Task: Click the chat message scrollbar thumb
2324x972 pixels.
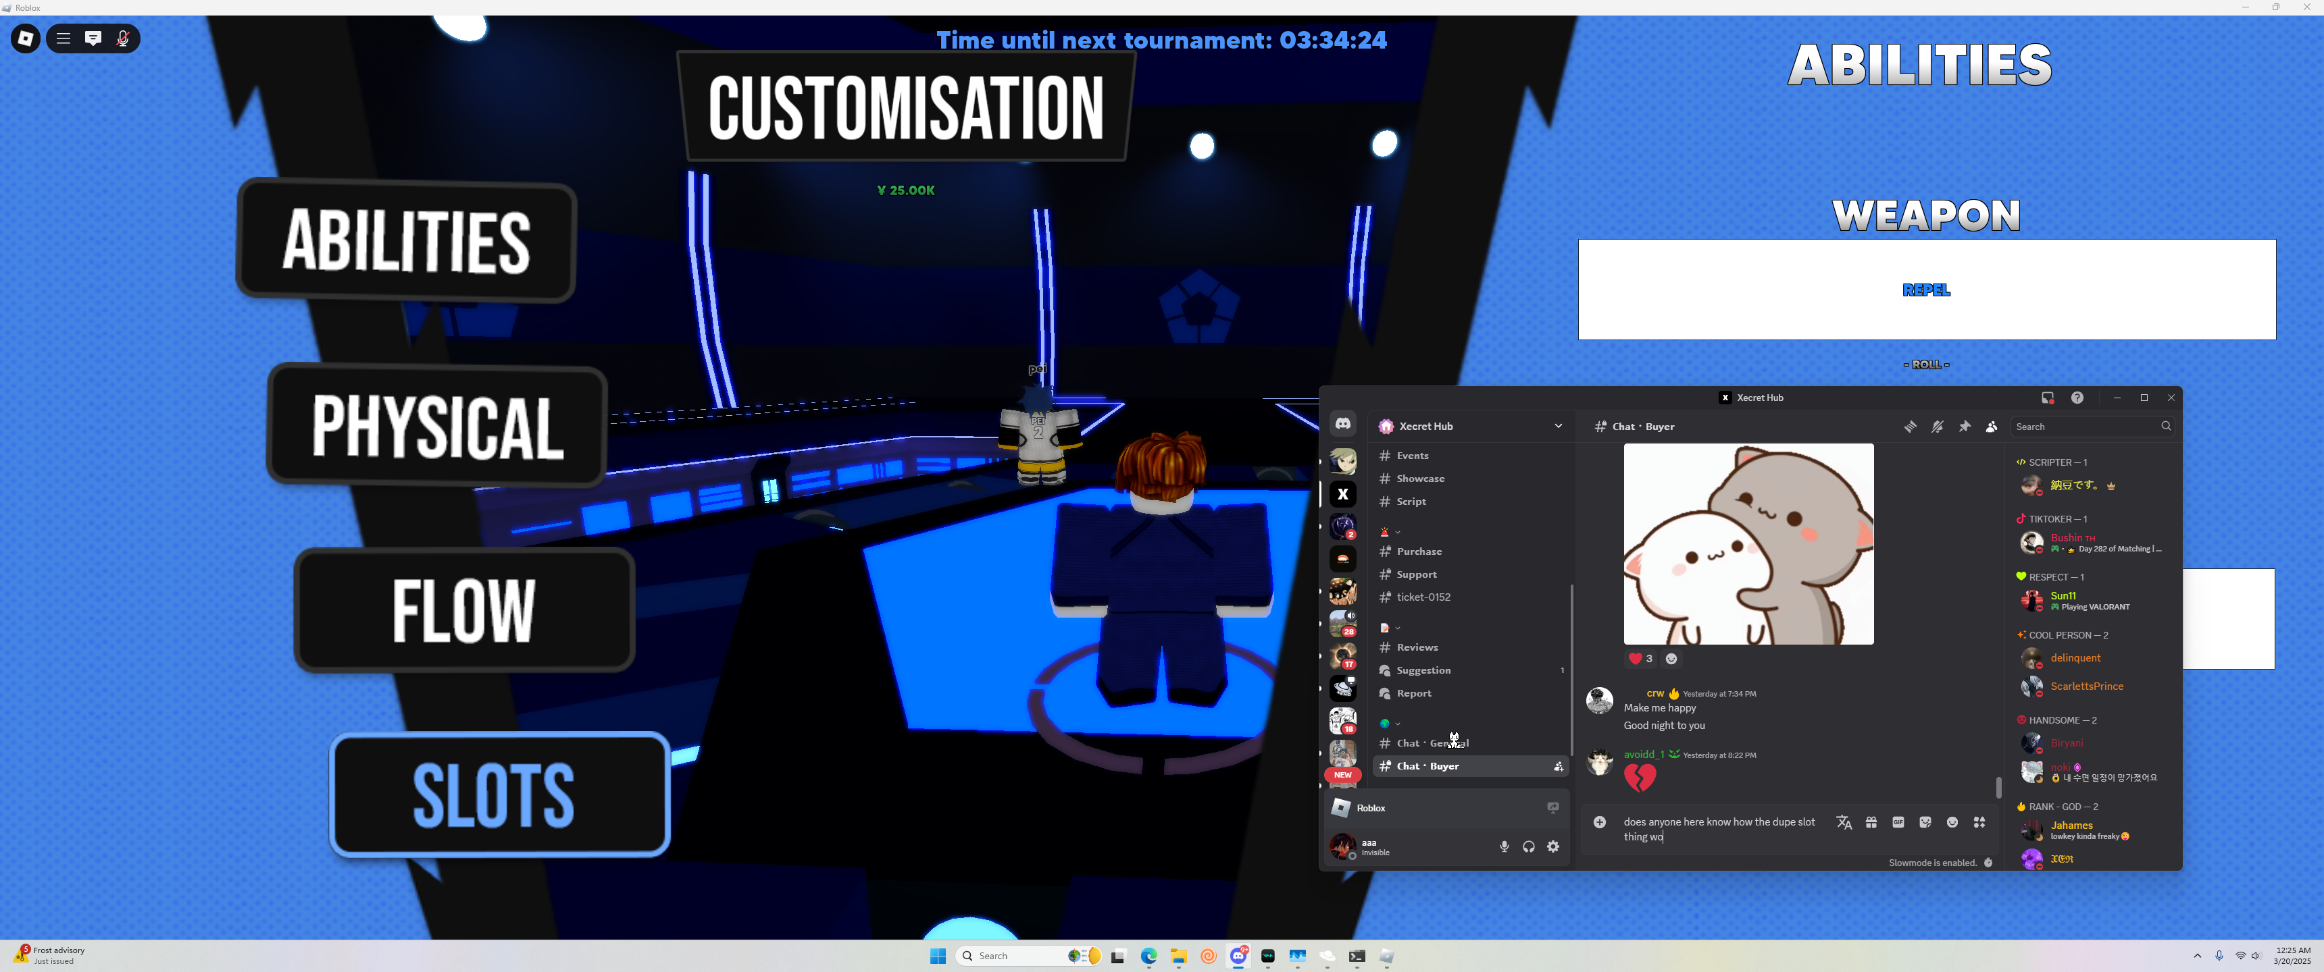Action: pos(1998,786)
